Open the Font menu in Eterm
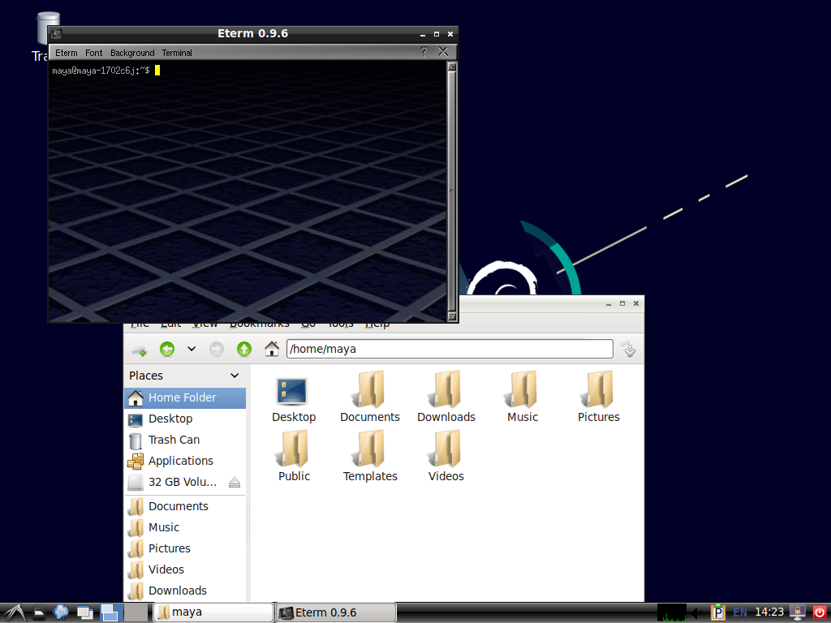 pos(94,53)
